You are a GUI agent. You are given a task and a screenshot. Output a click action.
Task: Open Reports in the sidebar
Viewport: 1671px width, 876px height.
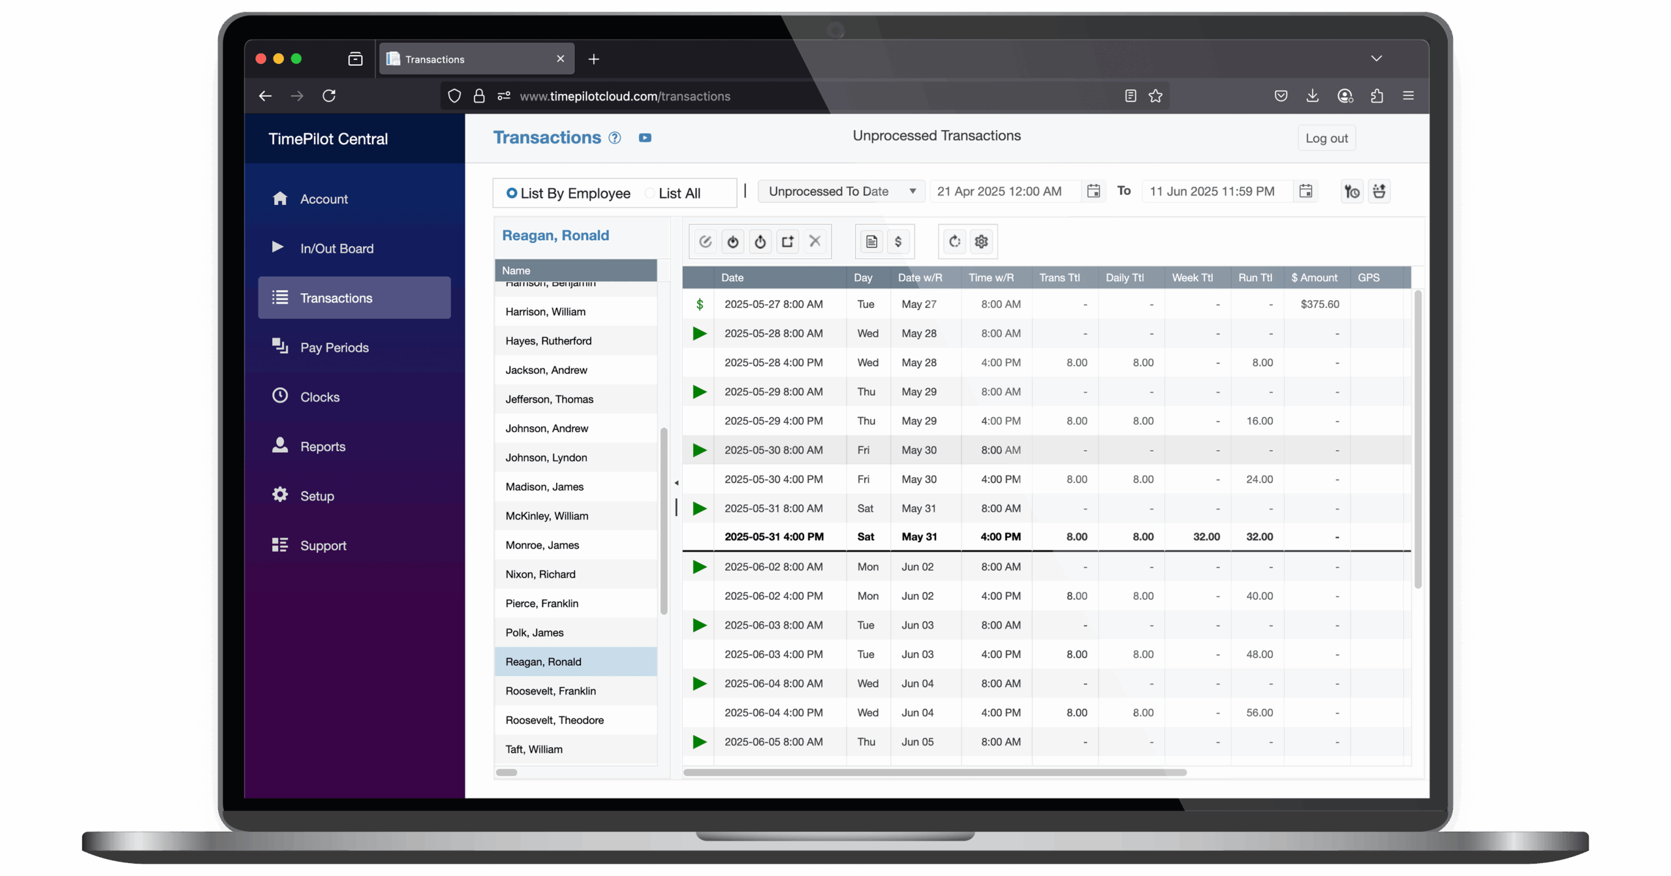(x=322, y=446)
